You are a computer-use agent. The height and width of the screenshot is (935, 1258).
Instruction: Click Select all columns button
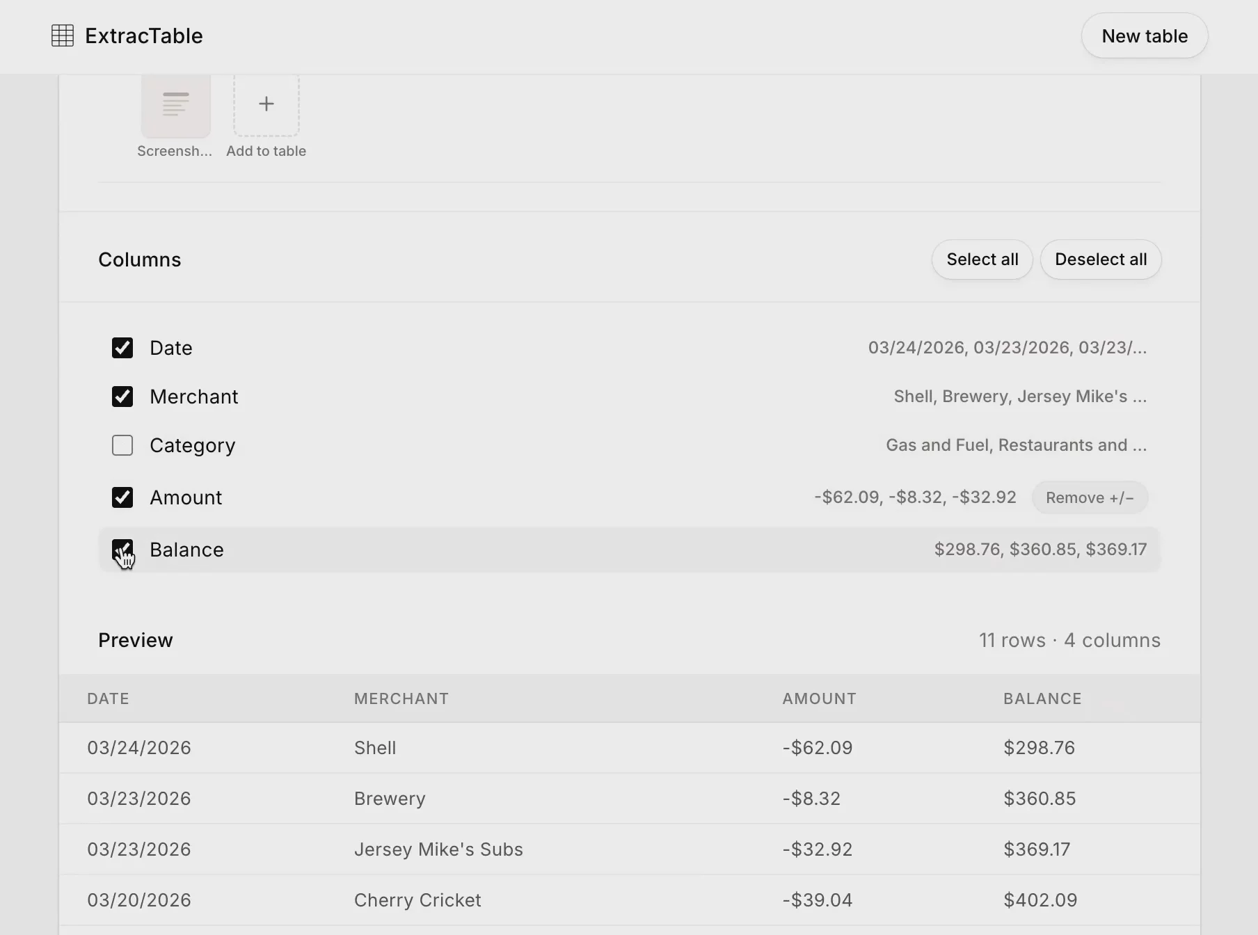coord(982,259)
